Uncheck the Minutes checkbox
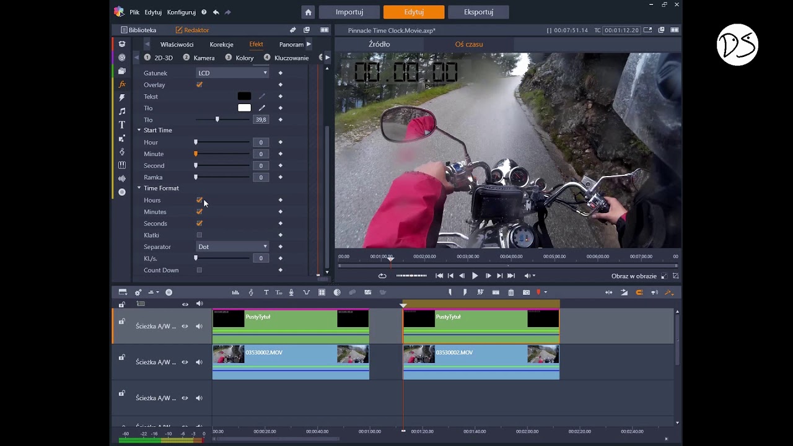The width and height of the screenshot is (793, 446). point(199,212)
